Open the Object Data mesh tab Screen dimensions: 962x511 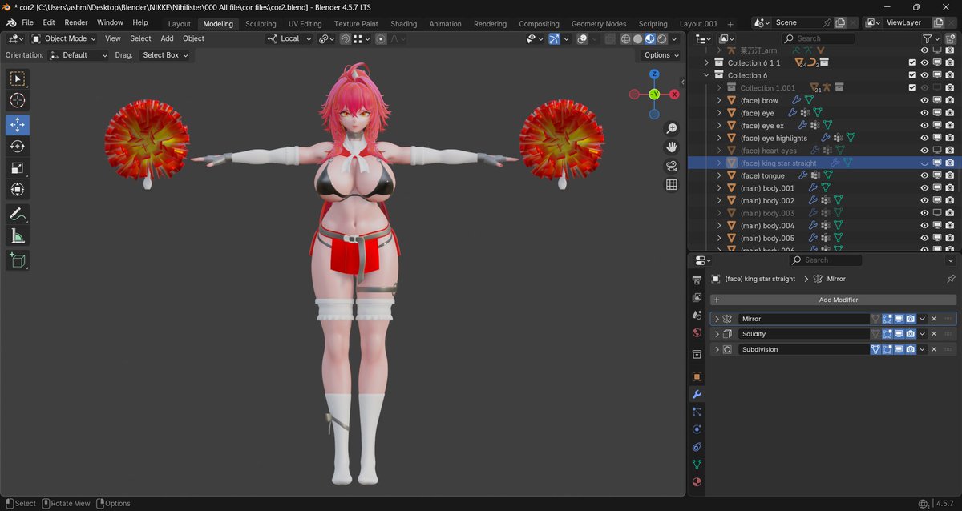pyautogui.click(x=697, y=465)
